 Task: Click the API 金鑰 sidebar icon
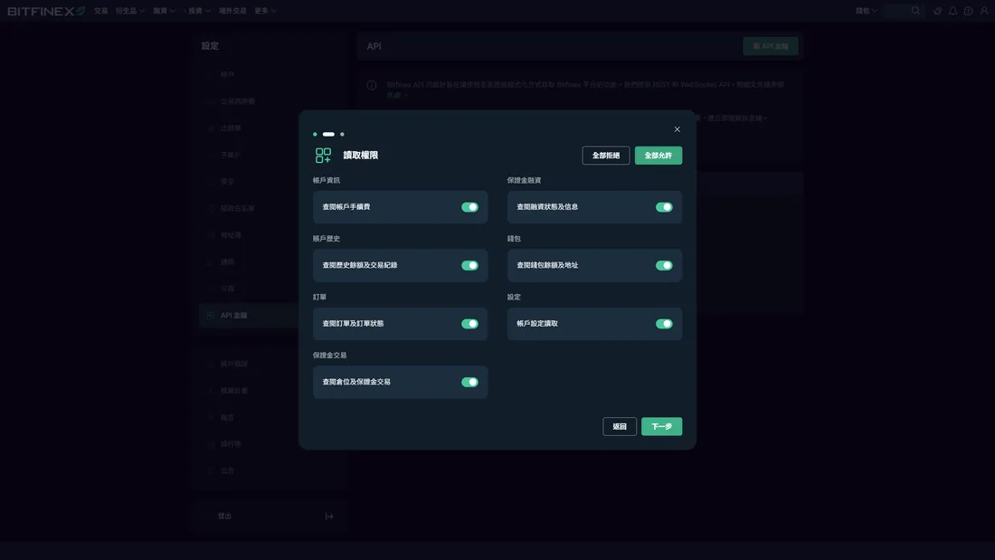pos(211,315)
